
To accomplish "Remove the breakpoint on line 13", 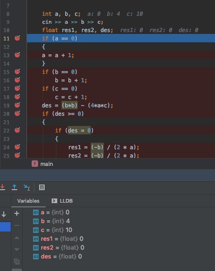I will [17, 55].
